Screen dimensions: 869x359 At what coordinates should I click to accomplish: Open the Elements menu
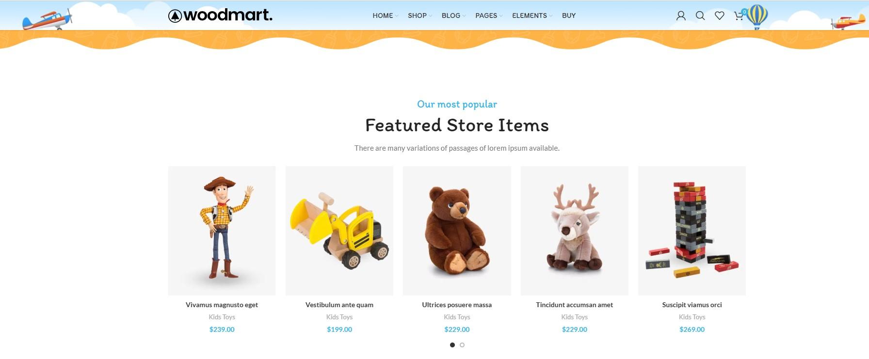tap(532, 16)
